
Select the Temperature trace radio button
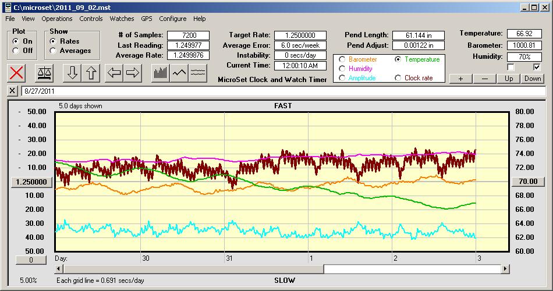pyautogui.click(x=398, y=59)
